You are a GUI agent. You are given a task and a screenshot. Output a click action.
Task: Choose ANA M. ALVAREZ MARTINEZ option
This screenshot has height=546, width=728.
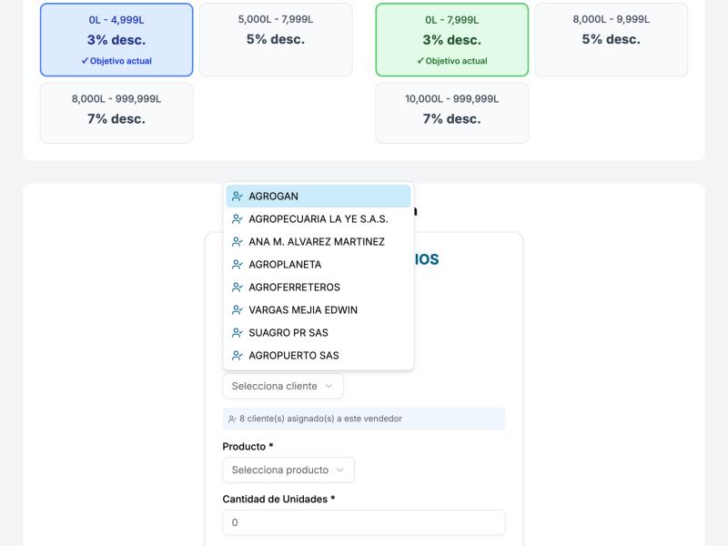[318, 241]
